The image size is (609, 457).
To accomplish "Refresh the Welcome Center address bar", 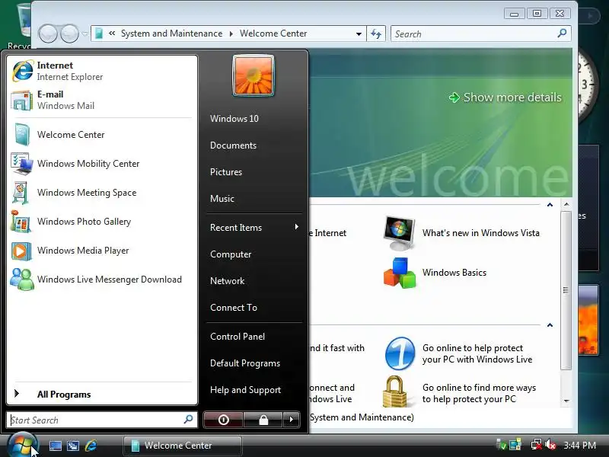I will pyautogui.click(x=376, y=34).
